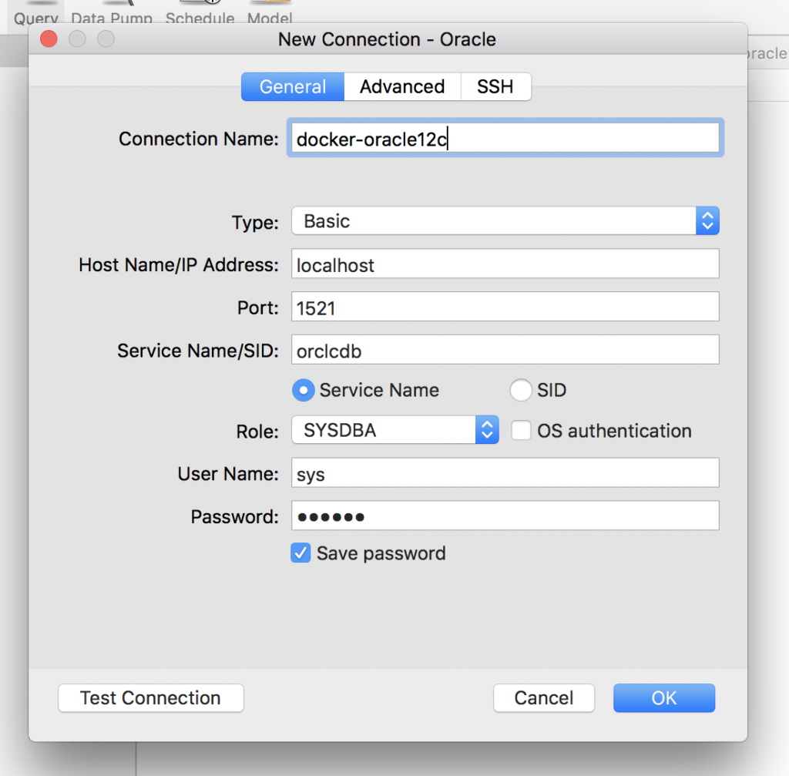This screenshot has height=776, width=789.
Task: Select the SID radio button
Action: click(x=522, y=391)
